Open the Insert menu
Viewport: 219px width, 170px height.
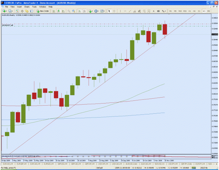19,7
